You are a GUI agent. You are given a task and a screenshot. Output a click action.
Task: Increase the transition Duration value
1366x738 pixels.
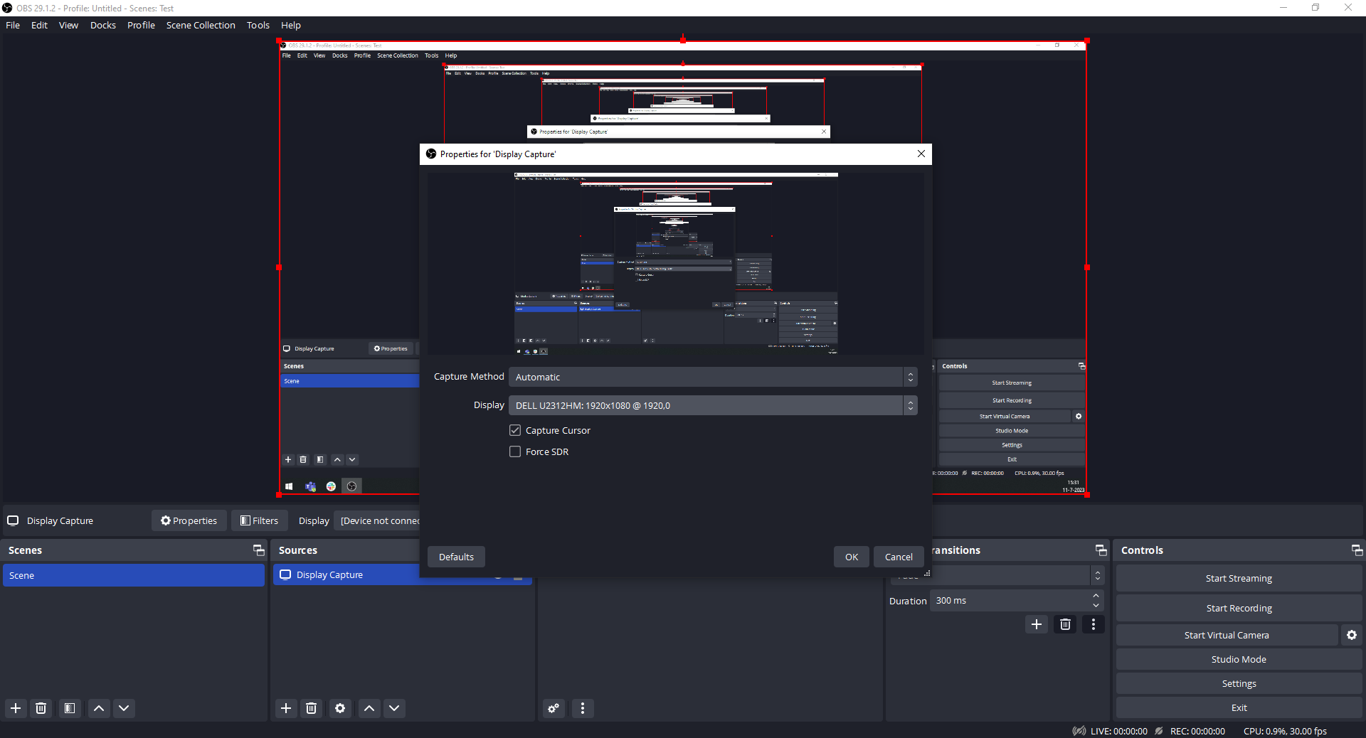click(x=1096, y=596)
